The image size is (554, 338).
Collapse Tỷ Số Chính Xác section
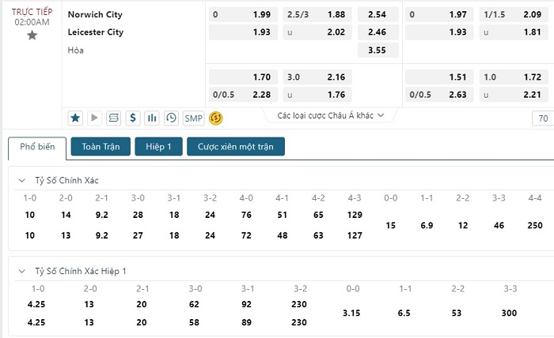22,181
